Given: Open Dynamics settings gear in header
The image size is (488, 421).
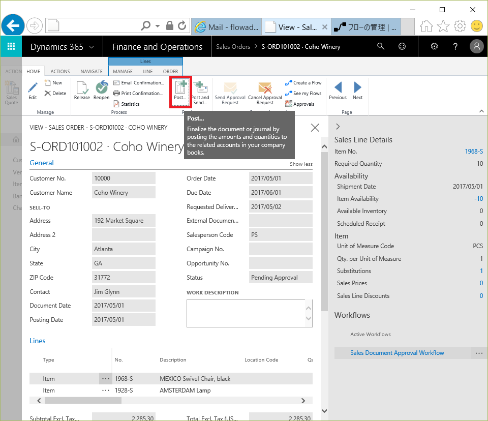Looking at the screenshot, I should [x=434, y=46].
